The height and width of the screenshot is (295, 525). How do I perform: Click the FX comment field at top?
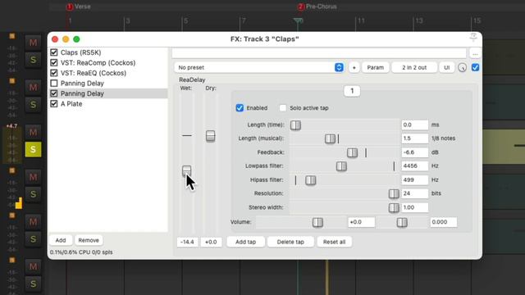[x=319, y=52]
